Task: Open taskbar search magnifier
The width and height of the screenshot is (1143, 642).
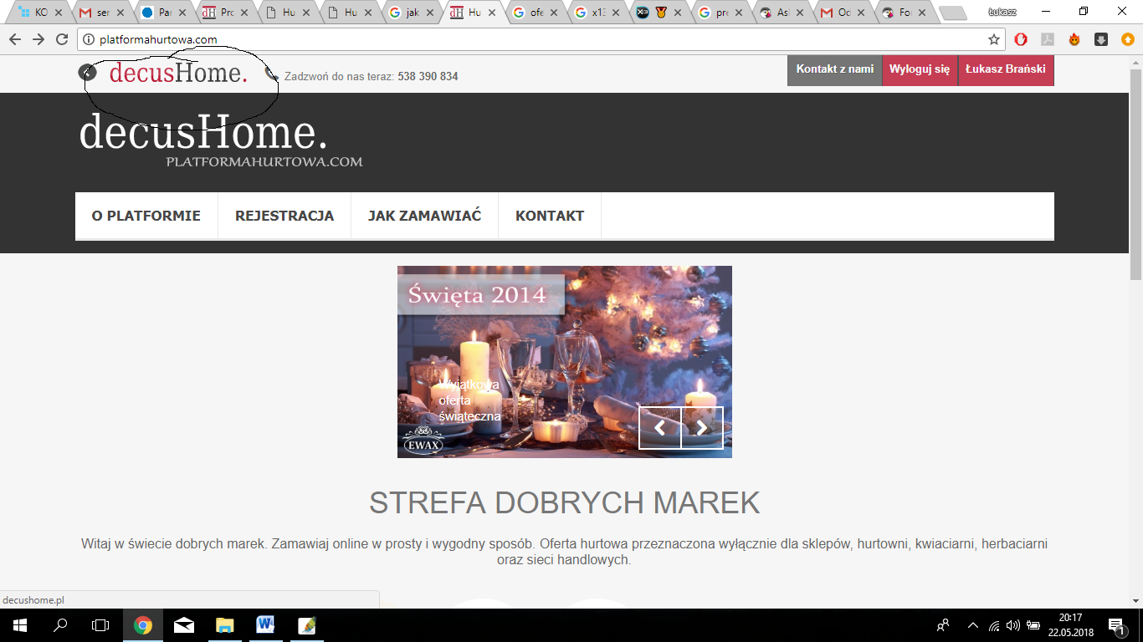Action: click(x=60, y=624)
